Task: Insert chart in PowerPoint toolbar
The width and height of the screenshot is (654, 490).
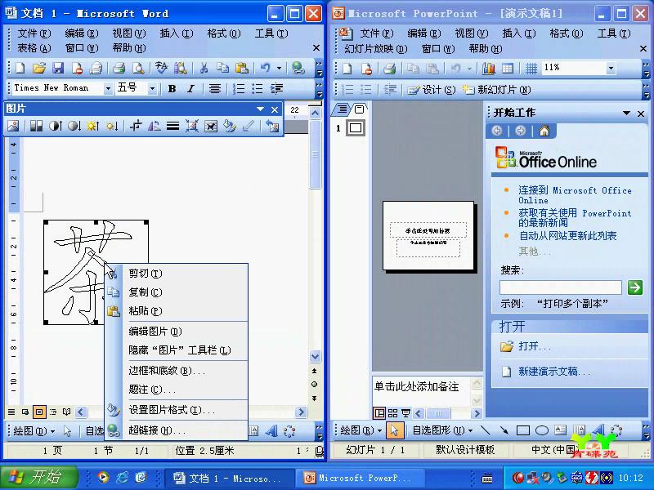Action: [x=488, y=69]
